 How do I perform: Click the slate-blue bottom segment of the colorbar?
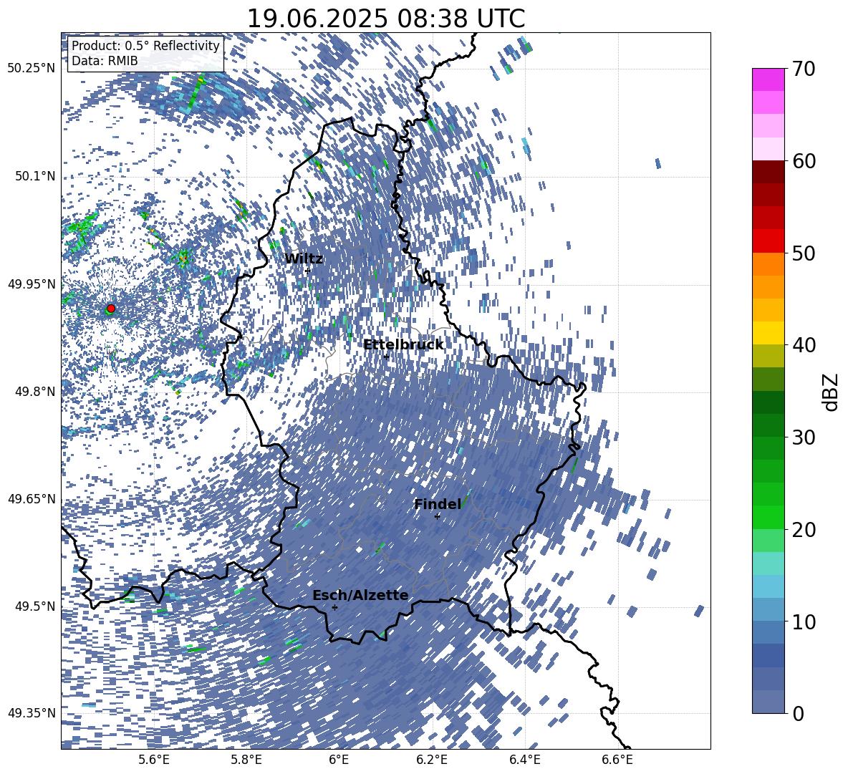click(x=768, y=702)
